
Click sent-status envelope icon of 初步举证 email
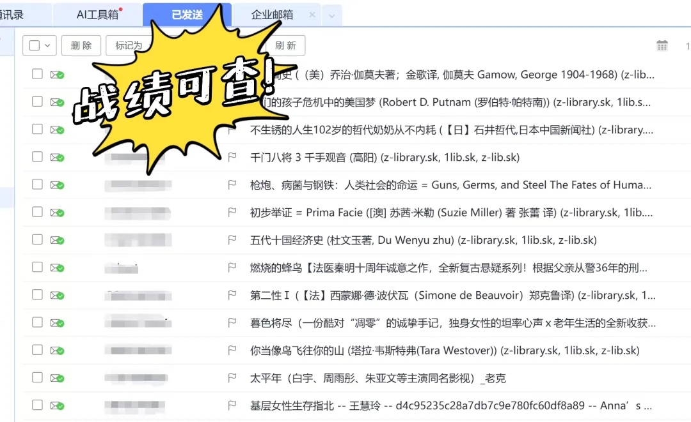(x=57, y=213)
